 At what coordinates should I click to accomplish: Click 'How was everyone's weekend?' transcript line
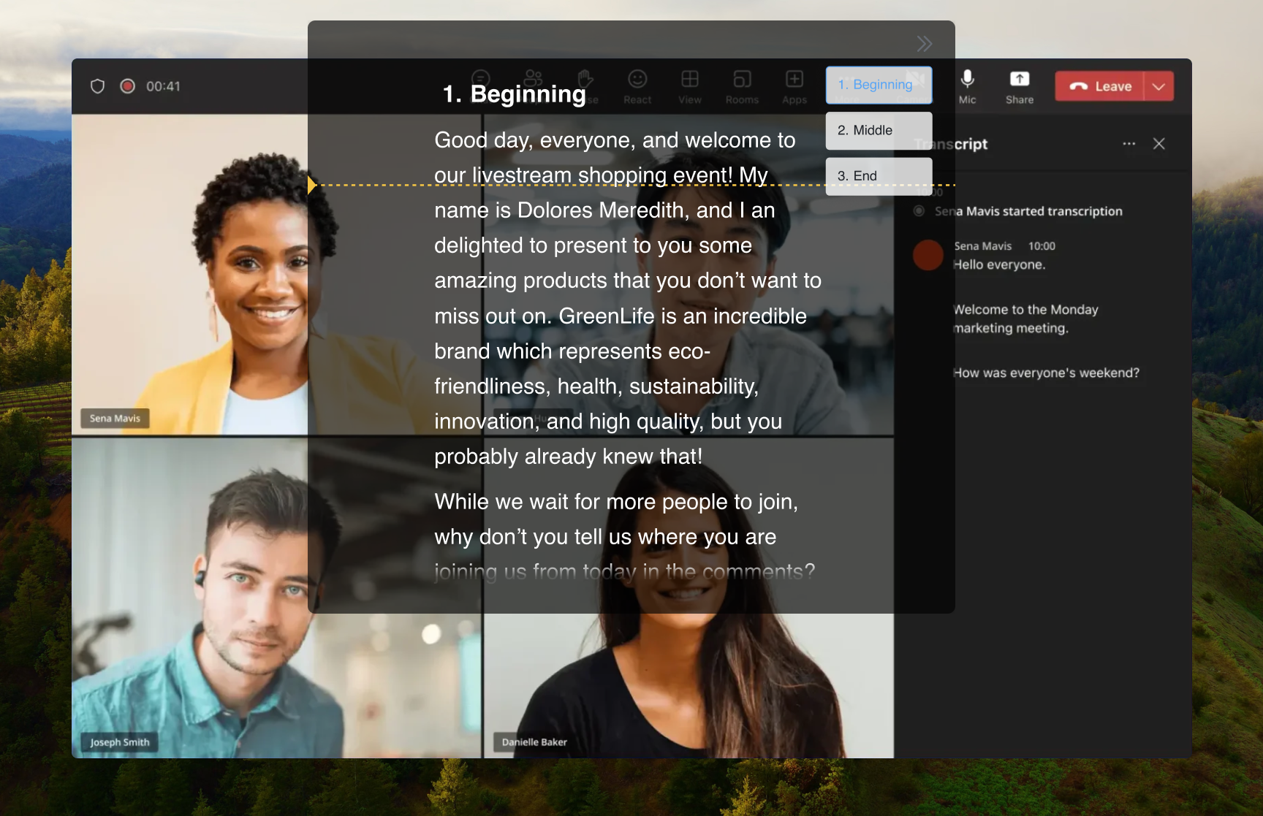pos(1046,373)
